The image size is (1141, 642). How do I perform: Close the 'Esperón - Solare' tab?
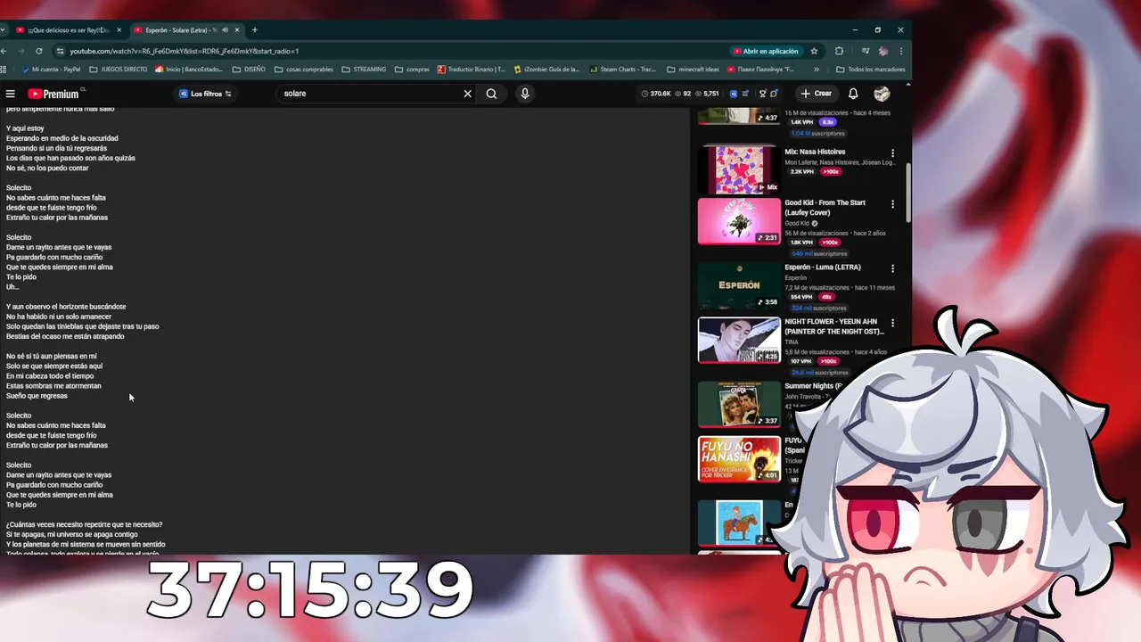pos(237,29)
